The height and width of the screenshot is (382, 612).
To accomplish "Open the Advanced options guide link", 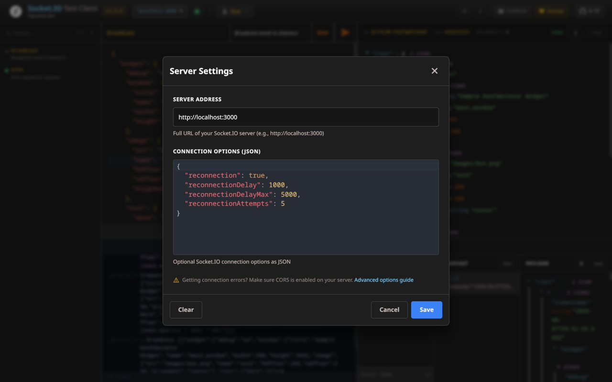I will tap(384, 280).
